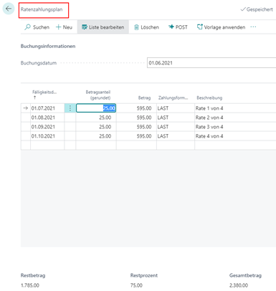Viewport: 276px width, 291px height.
Task: Click Löschen with trash icon
Action: pyautogui.click(x=146, y=27)
